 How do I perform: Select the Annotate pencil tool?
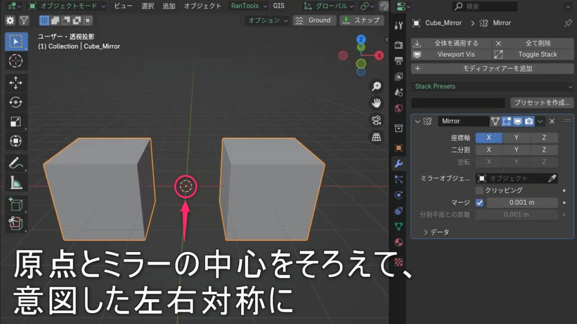(x=16, y=164)
